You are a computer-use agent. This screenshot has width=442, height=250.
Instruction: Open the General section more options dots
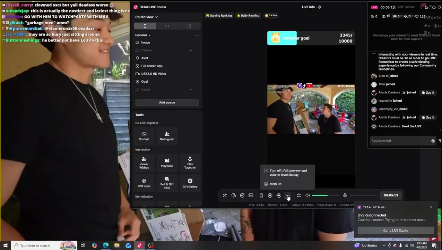click(x=197, y=35)
